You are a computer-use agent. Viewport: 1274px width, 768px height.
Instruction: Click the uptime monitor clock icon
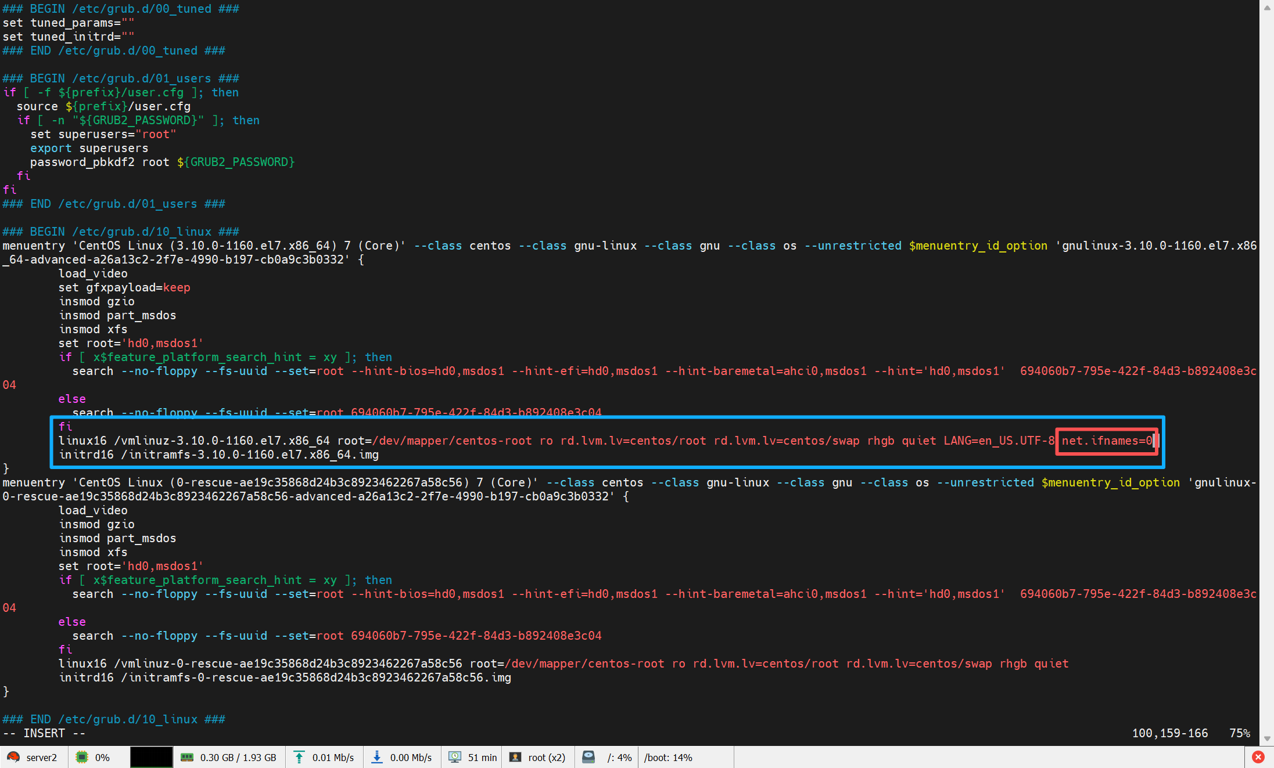[x=455, y=757]
